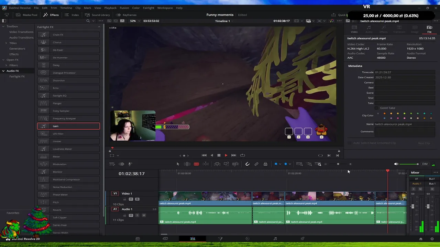Open the viewer zoom 52% dropdown
The image size is (440, 247).
tap(135, 21)
